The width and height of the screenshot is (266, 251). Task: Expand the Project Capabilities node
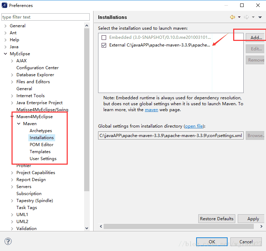pyautogui.click(x=12, y=173)
